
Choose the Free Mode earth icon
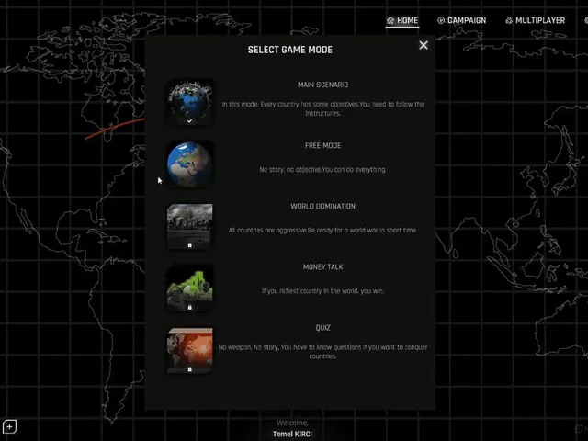(190, 164)
